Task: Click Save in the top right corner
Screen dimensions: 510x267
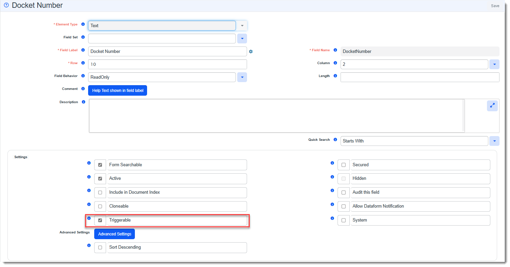Action: coord(495,6)
